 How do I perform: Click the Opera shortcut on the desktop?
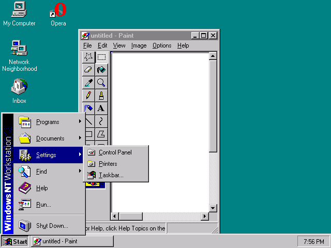tap(58, 14)
